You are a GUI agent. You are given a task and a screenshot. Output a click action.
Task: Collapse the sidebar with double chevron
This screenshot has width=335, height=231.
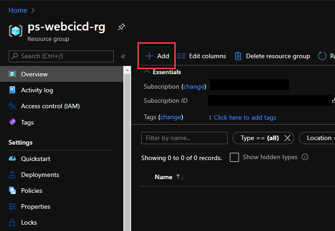click(123, 56)
